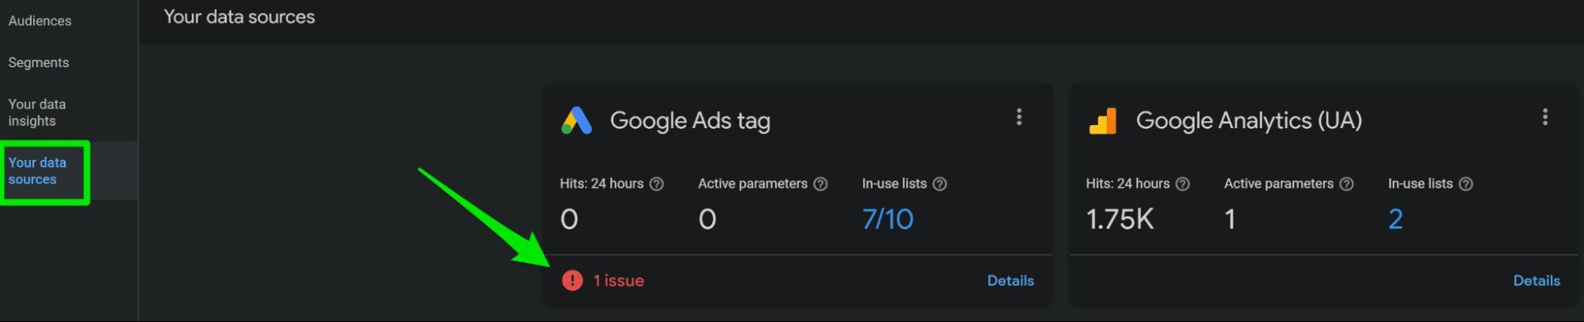Click the 1 issue warning text
Viewport: 1584px width, 322px height.
click(x=619, y=280)
